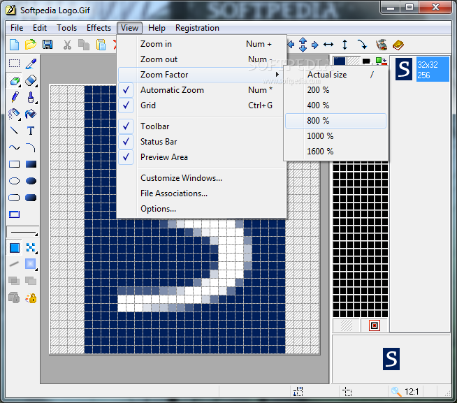
Task: Click the dark blue foreground color swatch
Action: point(339,61)
